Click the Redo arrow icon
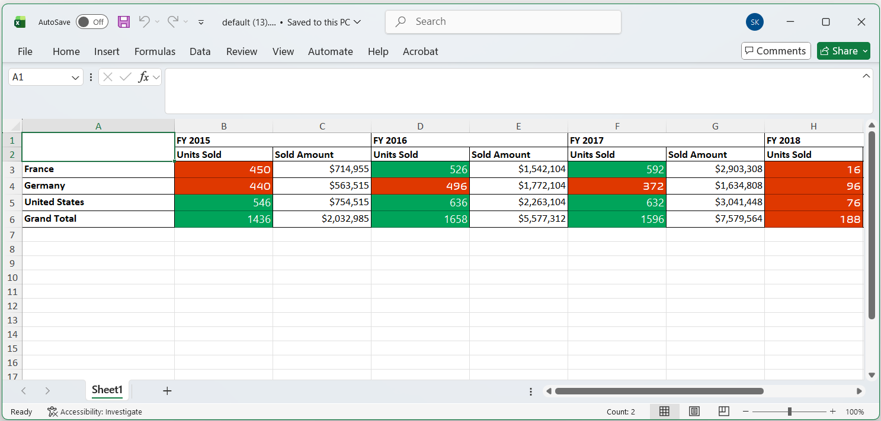This screenshot has height=421, width=881. 173,22
